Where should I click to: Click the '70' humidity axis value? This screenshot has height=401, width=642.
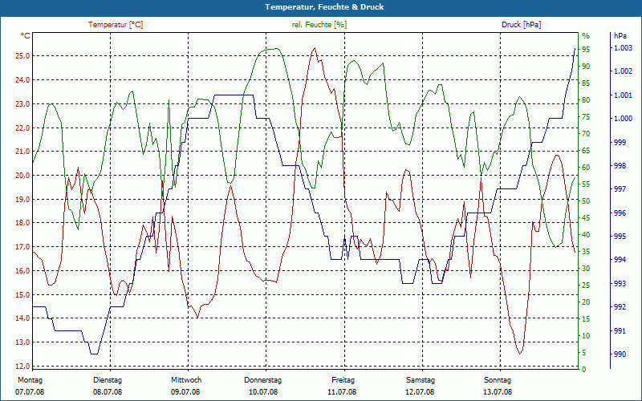[586, 133]
